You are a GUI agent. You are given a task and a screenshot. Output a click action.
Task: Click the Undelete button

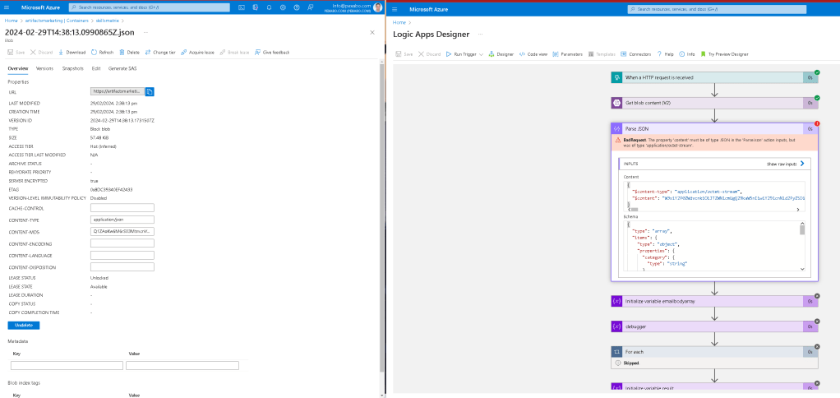(x=24, y=325)
